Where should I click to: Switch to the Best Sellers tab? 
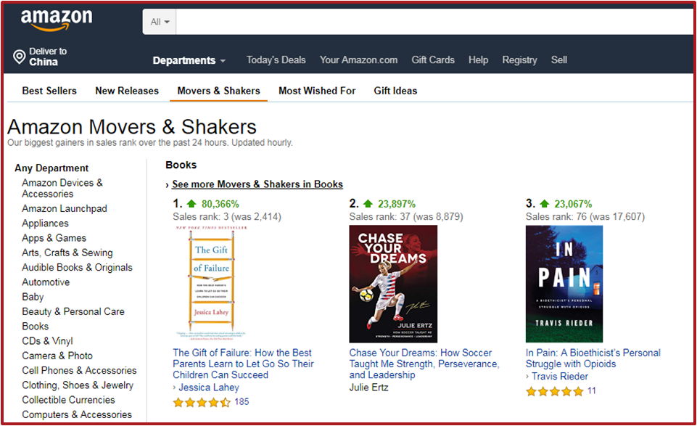(x=49, y=91)
